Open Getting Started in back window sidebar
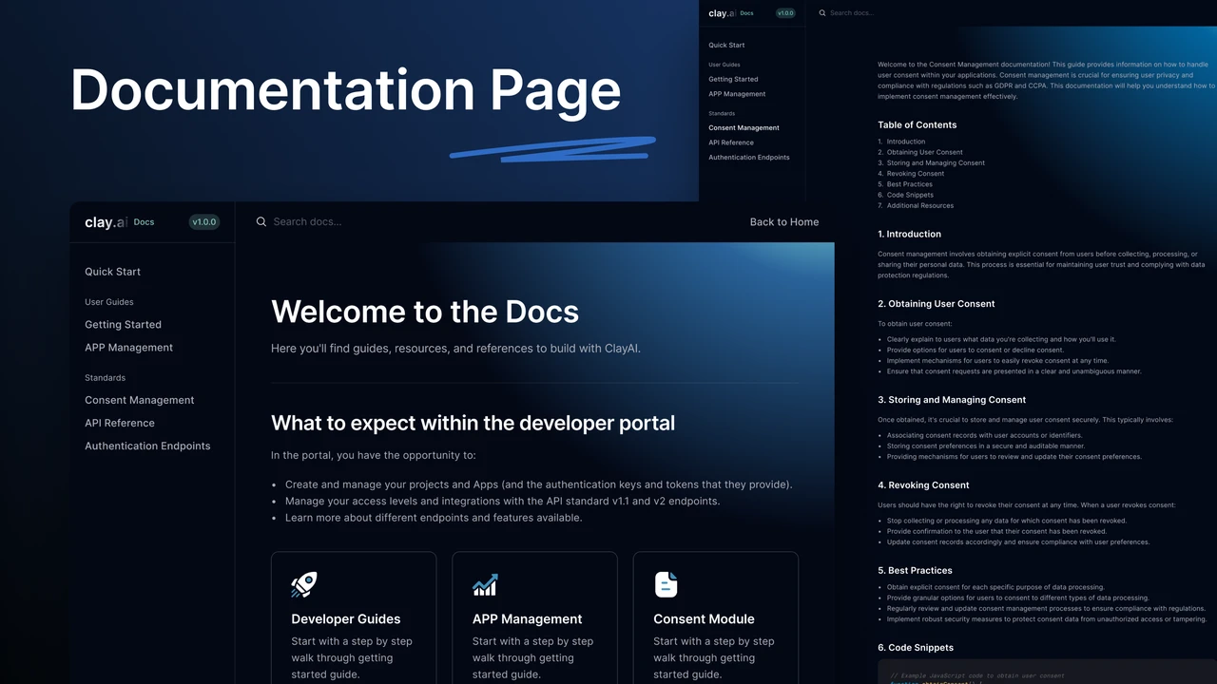The width and height of the screenshot is (1217, 684). [x=733, y=79]
